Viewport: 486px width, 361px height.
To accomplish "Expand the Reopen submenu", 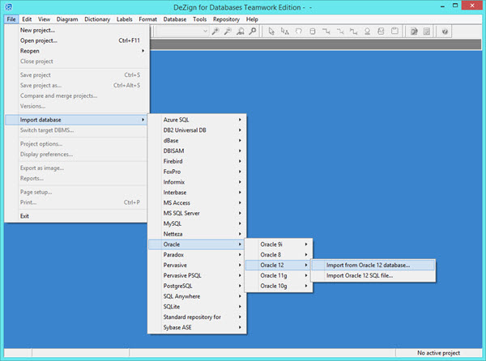I will click(x=76, y=51).
